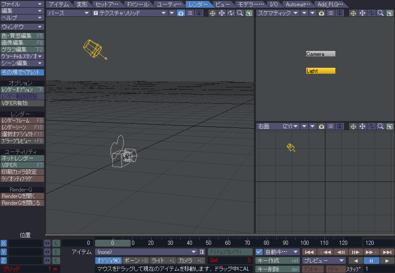Click center-view icon in 右面 viewport
This screenshot has width=395, height=273.
tap(353, 126)
